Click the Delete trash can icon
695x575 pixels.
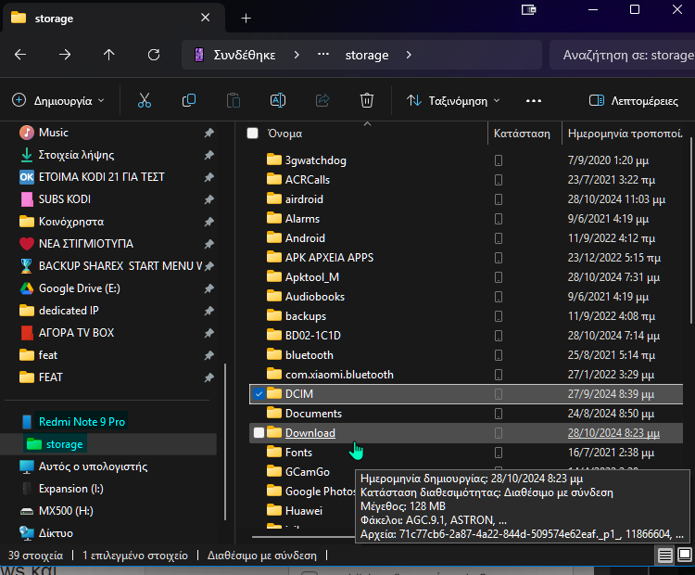pos(367,101)
